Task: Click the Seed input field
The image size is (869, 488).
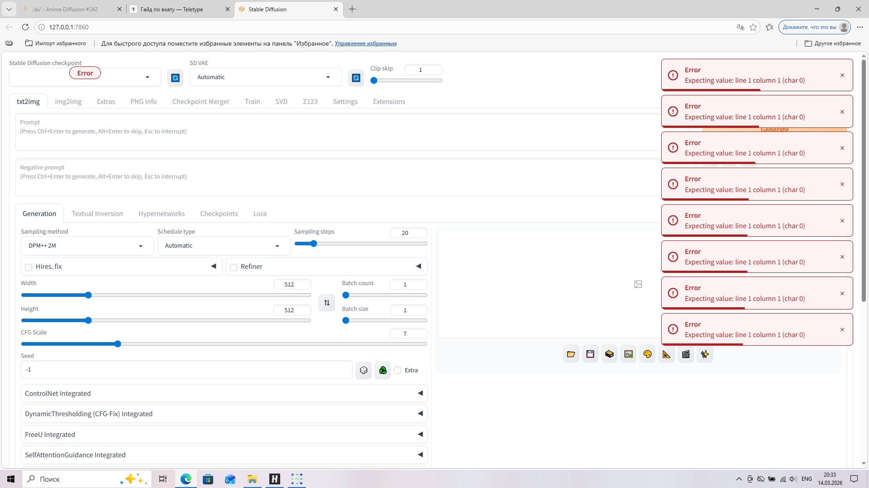Action: click(186, 370)
